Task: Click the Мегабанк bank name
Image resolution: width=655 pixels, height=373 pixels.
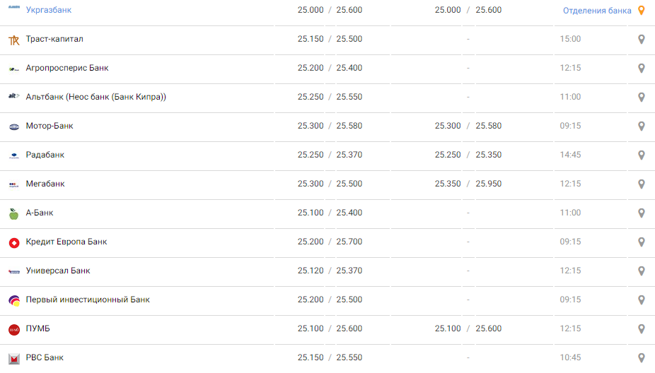Action: pos(45,184)
